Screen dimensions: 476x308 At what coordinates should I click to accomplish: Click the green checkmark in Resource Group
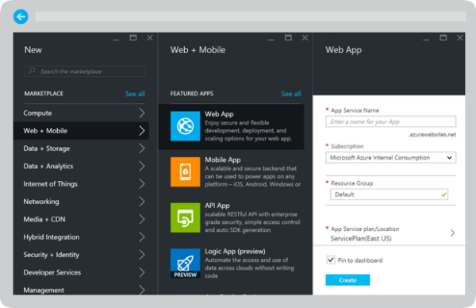(x=443, y=194)
